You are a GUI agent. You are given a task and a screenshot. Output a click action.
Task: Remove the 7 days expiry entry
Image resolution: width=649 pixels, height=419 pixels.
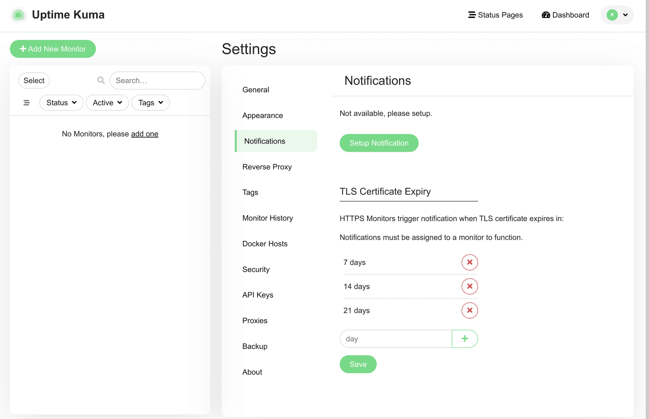coord(470,262)
